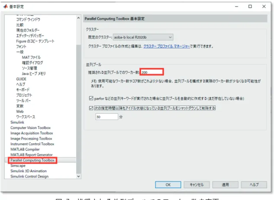This screenshot has width=274, height=200.
Task: Click the idle minutes field showing 30
Action: (x=107, y=117)
